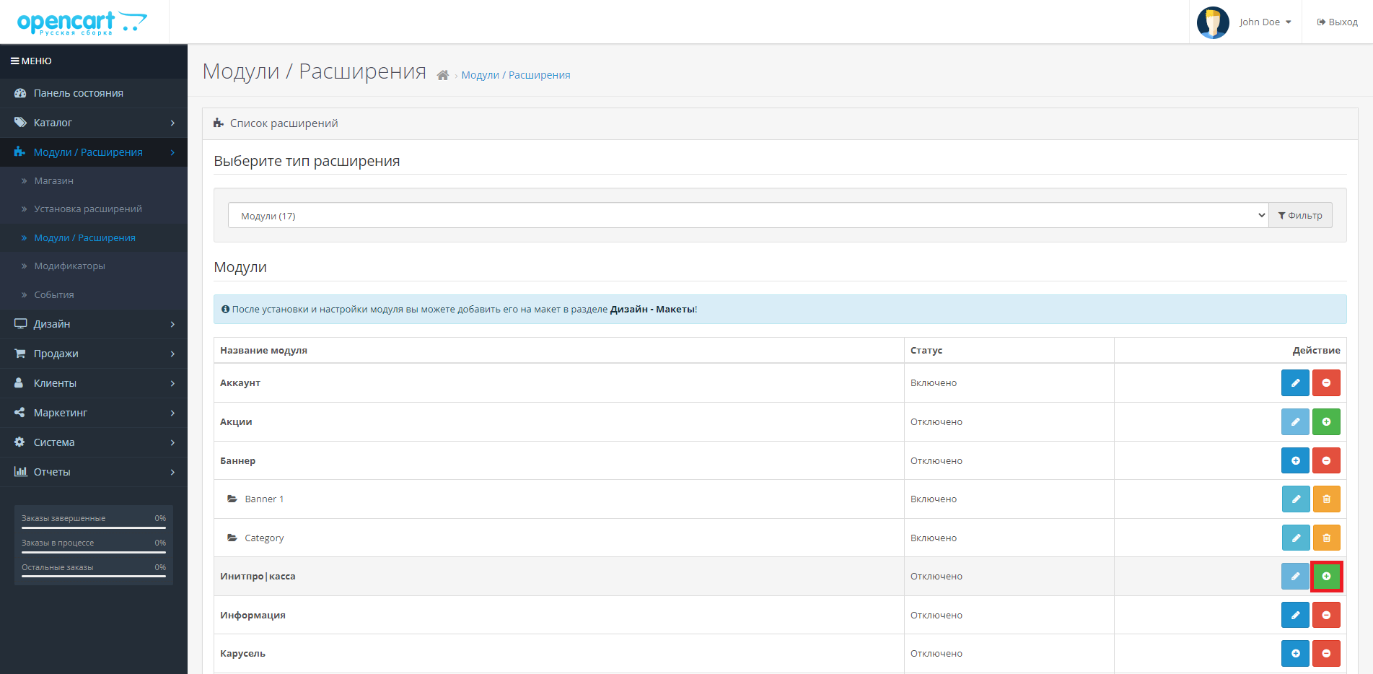Expand the Маркетинг sidebar menu
The width and height of the screenshot is (1373, 674).
pos(94,413)
